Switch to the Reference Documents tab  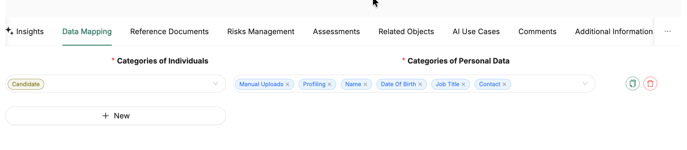170,32
